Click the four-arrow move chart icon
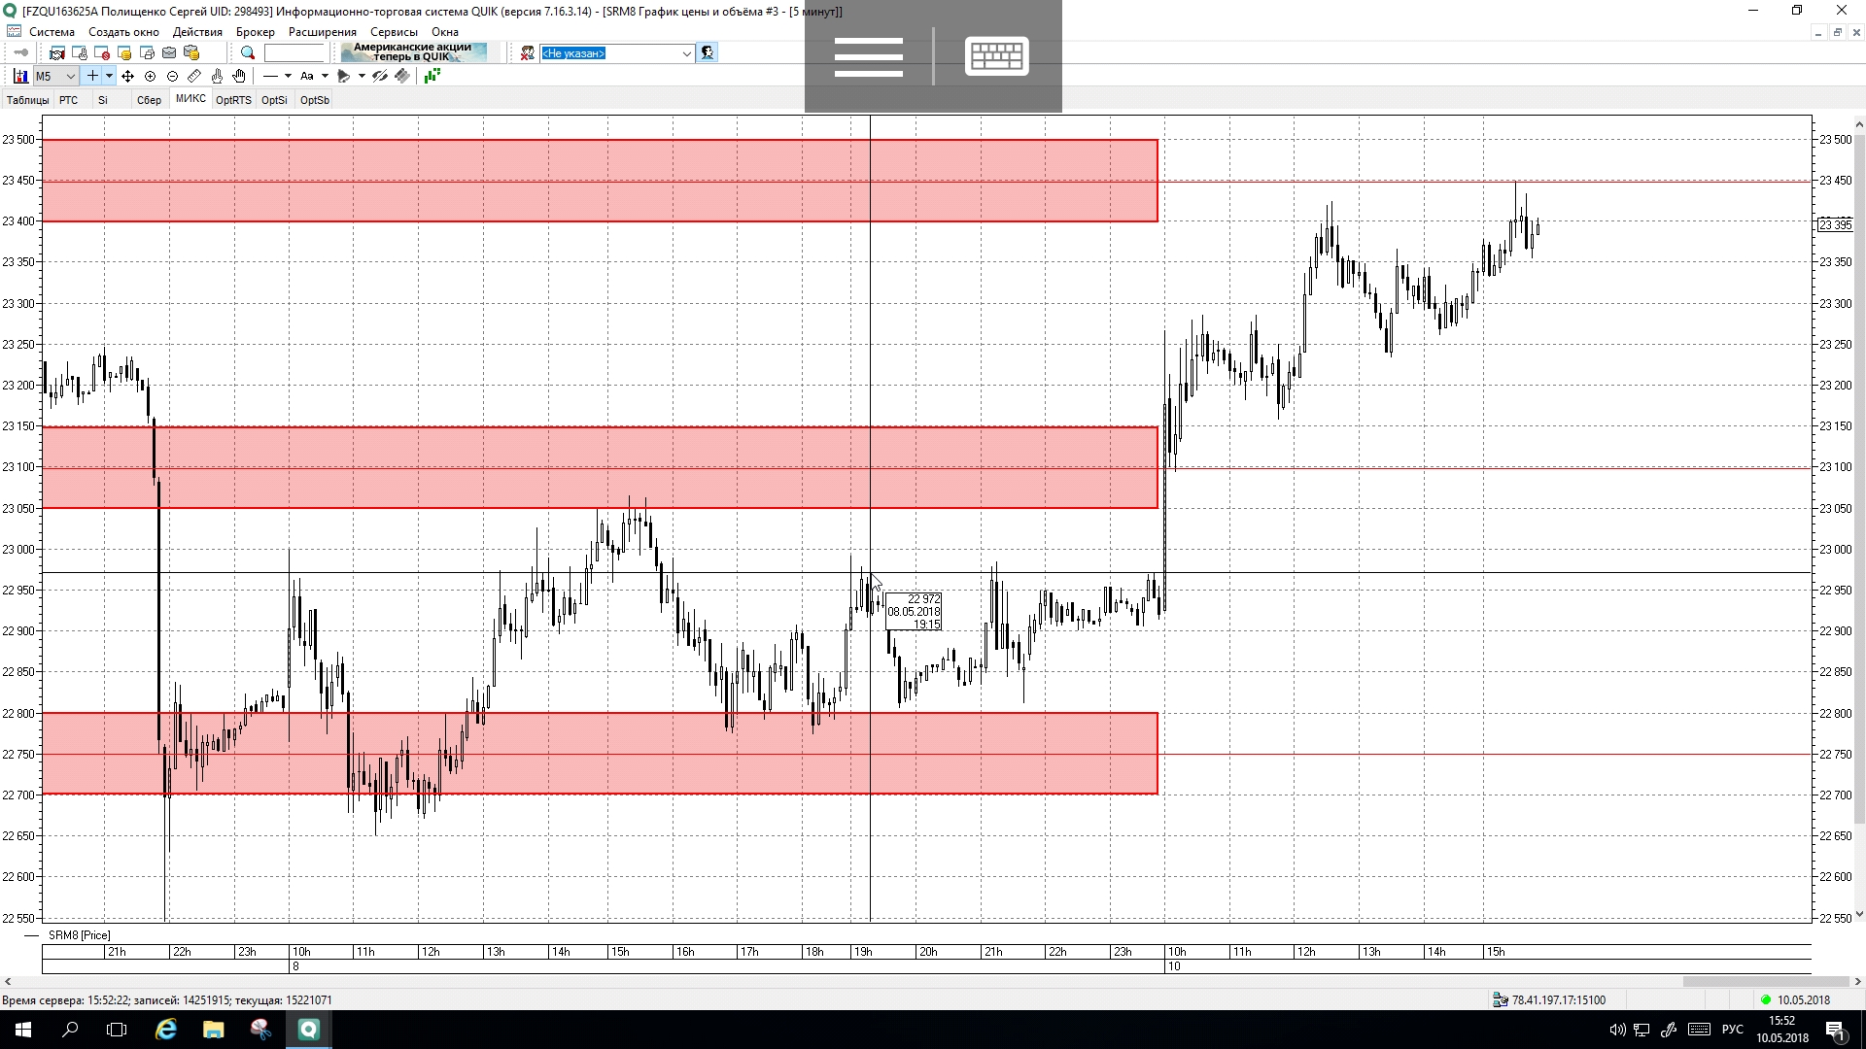Image resolution: width=1866 pixels, height=1049 pixels. (x=127, y=76)
